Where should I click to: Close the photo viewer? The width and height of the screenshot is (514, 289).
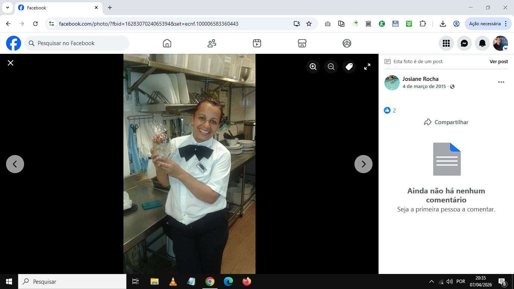coord(11,63)
